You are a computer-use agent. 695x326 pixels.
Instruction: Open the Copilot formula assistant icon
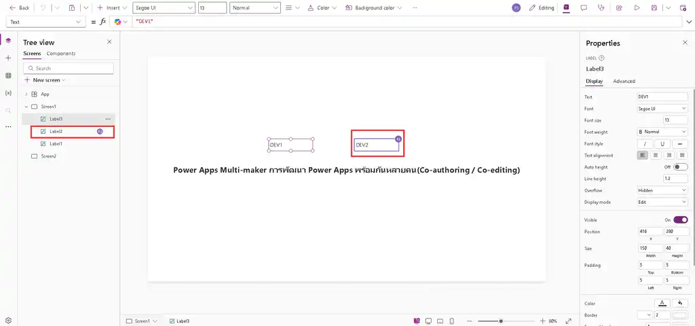point(117,22)
